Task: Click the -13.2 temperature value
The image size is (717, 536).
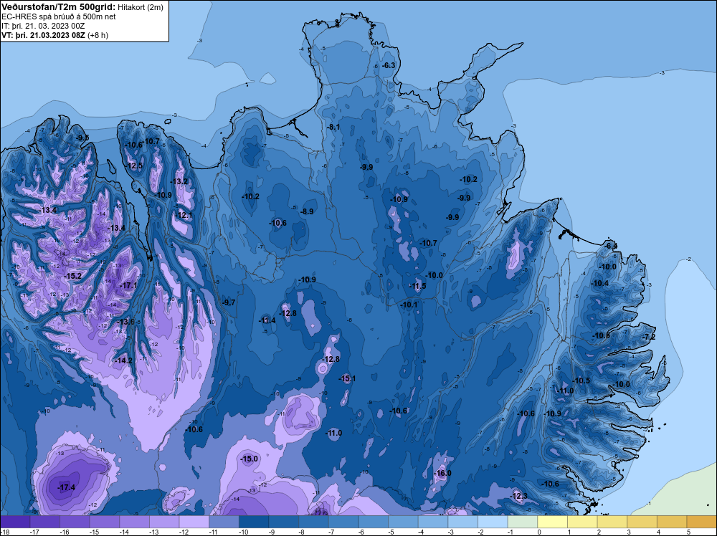Action: pos(179,181)
